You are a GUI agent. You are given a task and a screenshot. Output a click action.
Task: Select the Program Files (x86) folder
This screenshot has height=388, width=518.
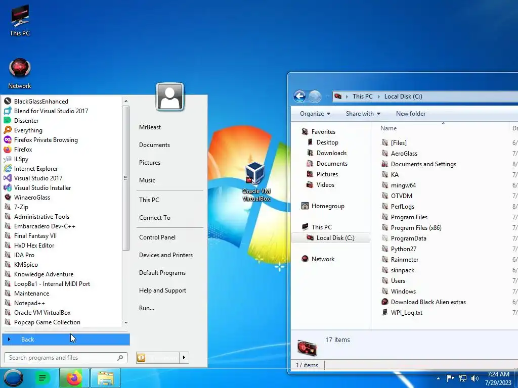coord(416,228)
